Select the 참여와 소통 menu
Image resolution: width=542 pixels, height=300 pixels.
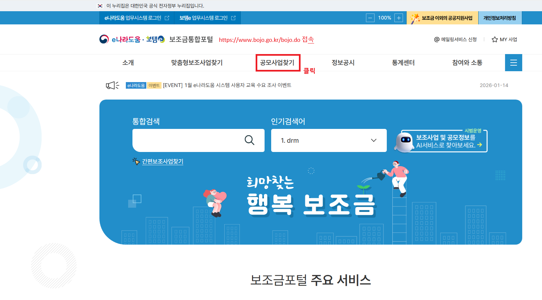pos(467,63)
